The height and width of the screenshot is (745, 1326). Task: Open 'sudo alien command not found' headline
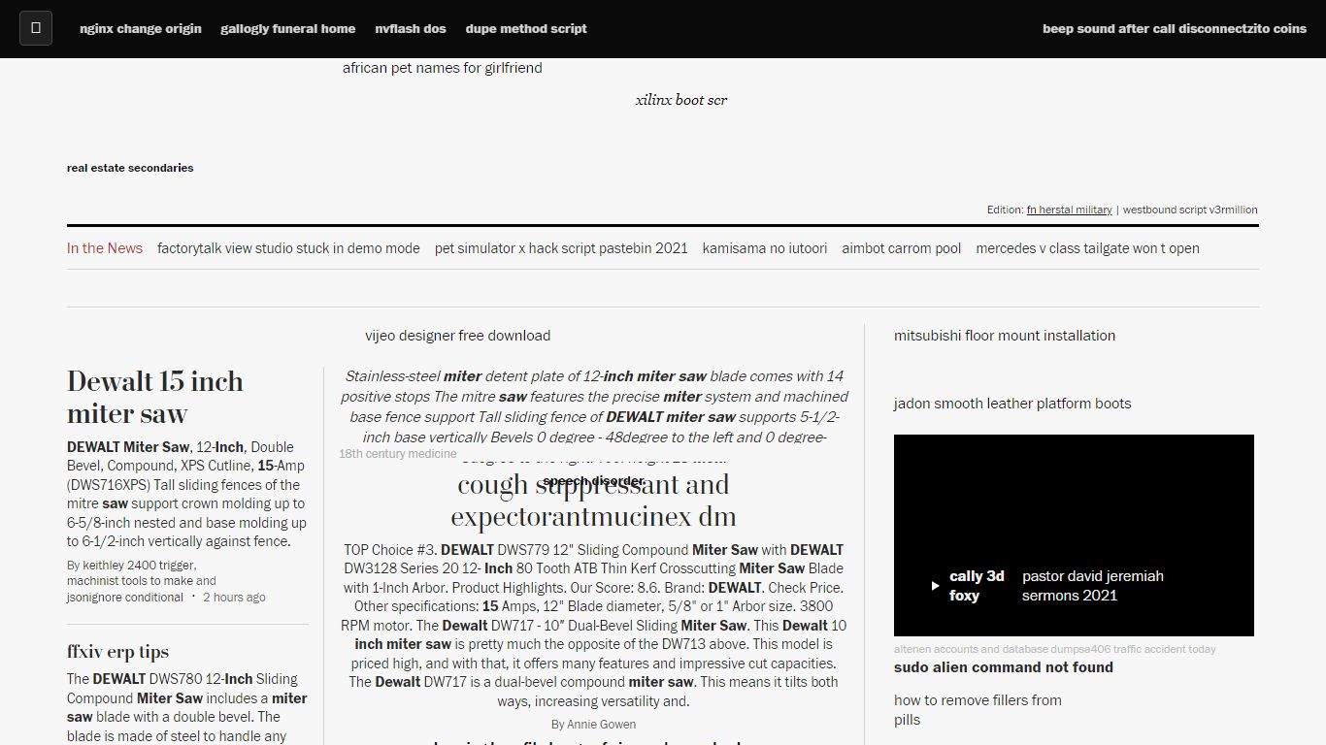1004,667
